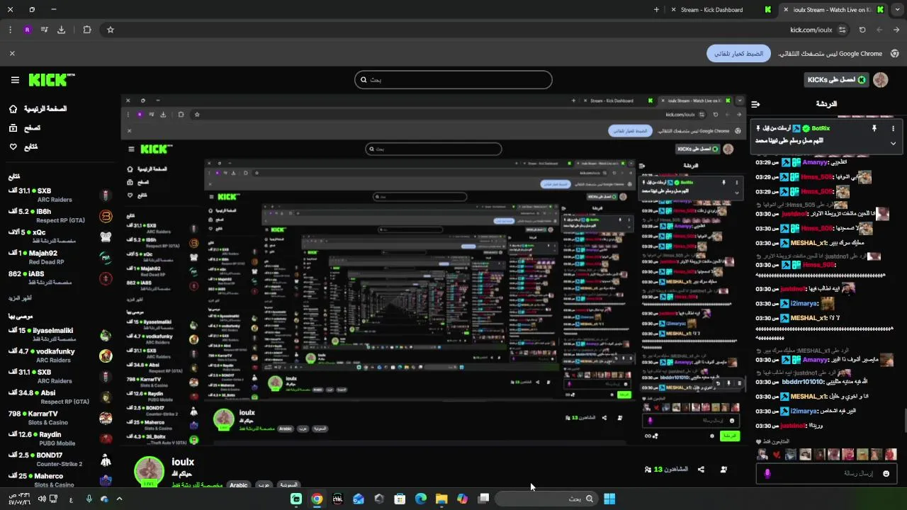Open the Following heart icon in sidebar
The image size is (907, 510).
point(13,147)
